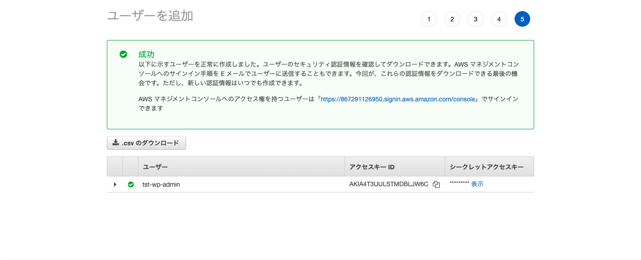The height and width of the screenshot is (260, 641).
Task: Click the highlighted step 5 circle
Action: [x=522, y=19]
